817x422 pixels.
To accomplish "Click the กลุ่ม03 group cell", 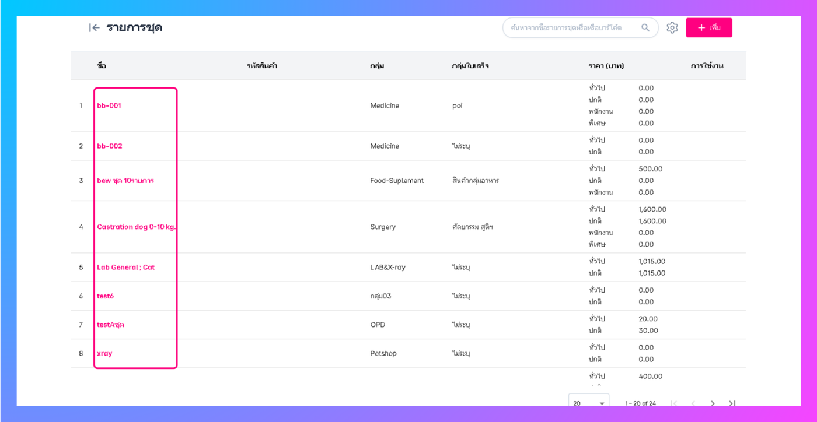I will click(380, 296).
